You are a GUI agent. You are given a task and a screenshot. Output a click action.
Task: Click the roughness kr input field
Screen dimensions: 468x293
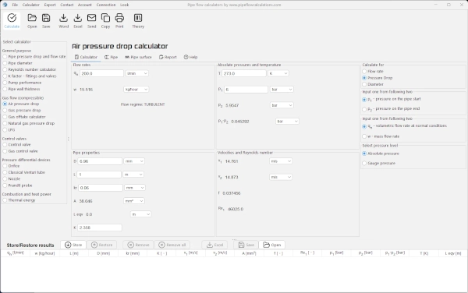coord(101,188)
